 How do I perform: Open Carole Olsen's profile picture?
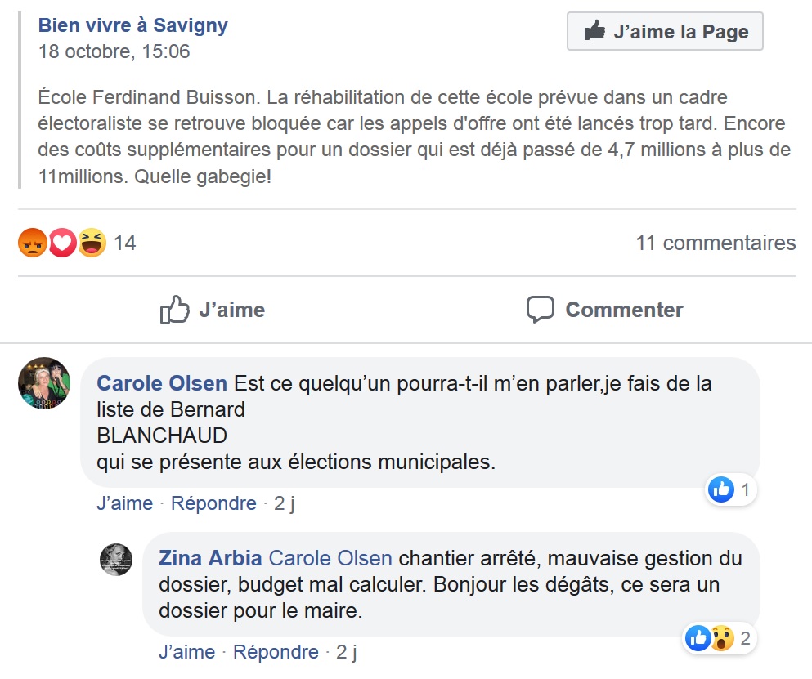point(44,383)
